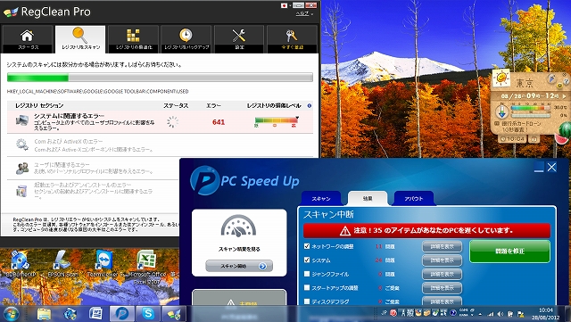Select the registry scan tab with magnifier

pos(80,39)
